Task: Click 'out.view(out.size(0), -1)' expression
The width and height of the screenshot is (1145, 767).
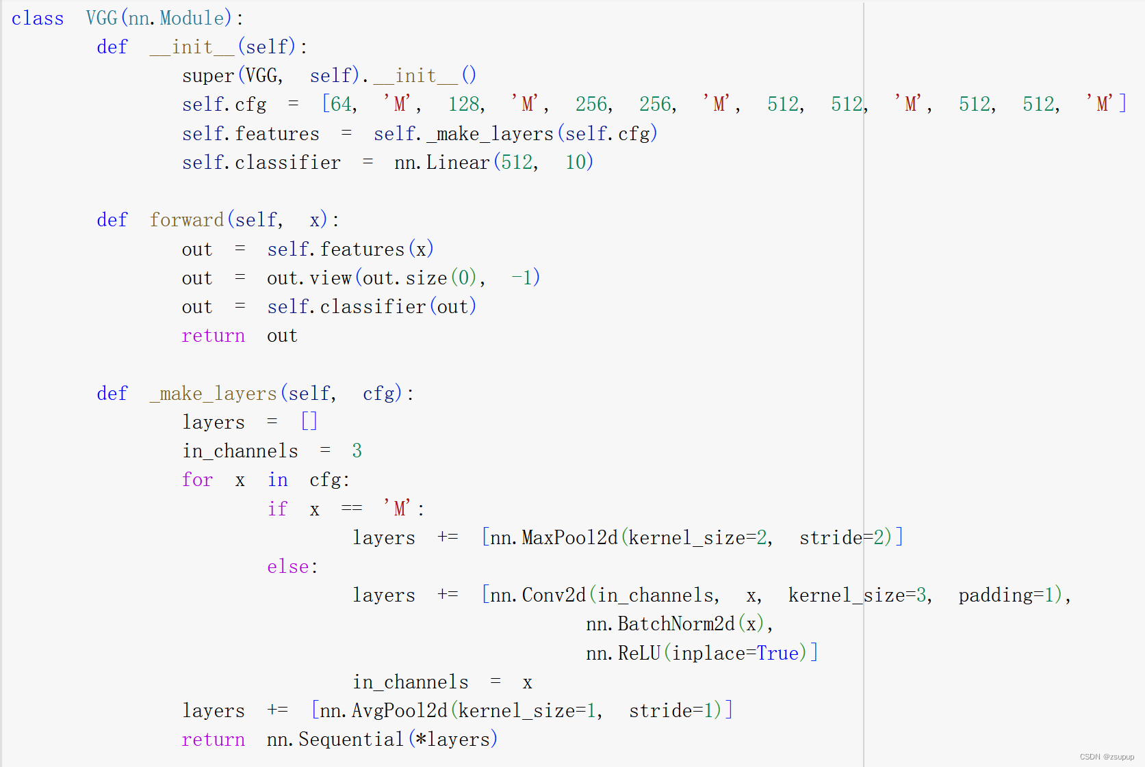Action: click(404, 278)
